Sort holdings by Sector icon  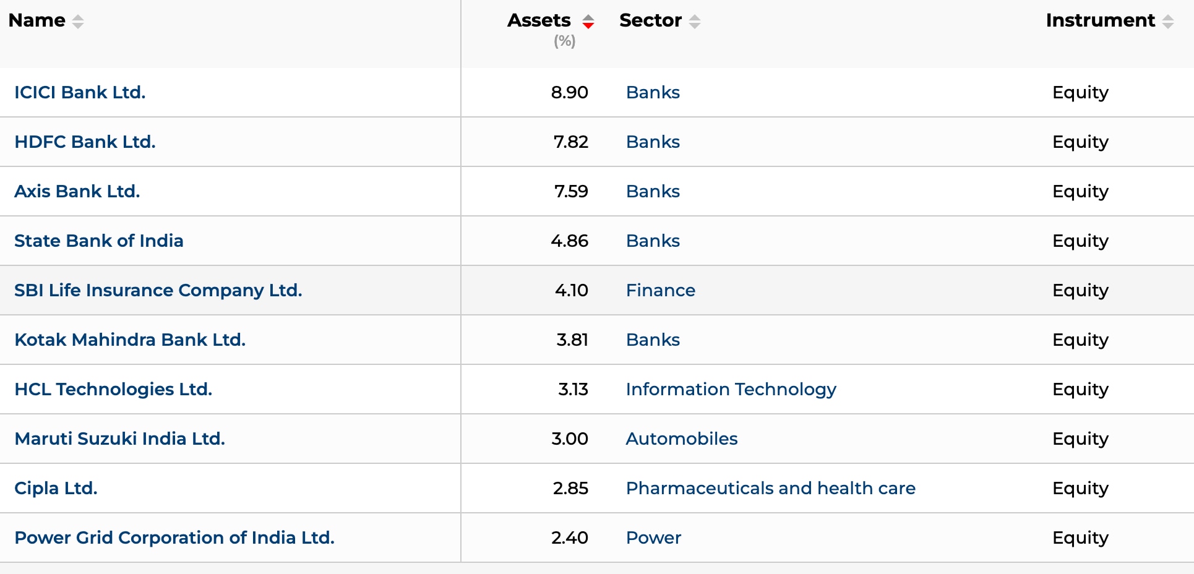695,22
